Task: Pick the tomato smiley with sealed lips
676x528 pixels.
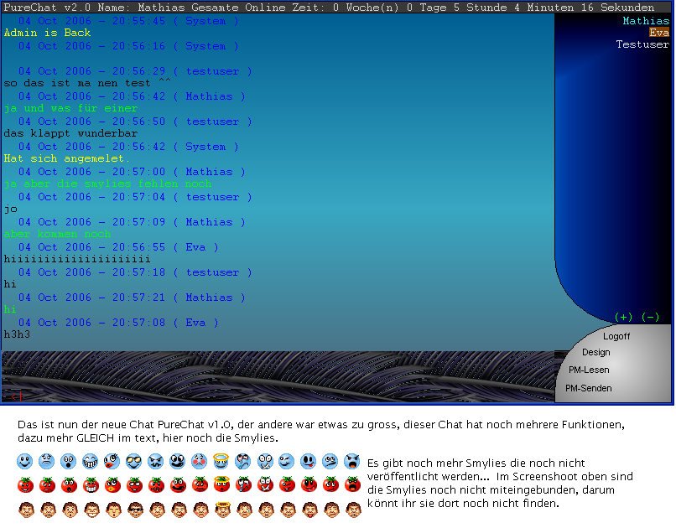Action: (x=265, y=484)
